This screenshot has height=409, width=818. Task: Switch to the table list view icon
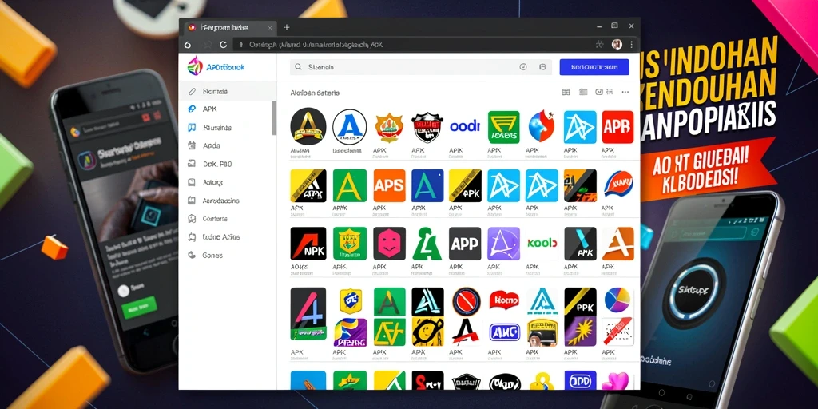point(566,93)
